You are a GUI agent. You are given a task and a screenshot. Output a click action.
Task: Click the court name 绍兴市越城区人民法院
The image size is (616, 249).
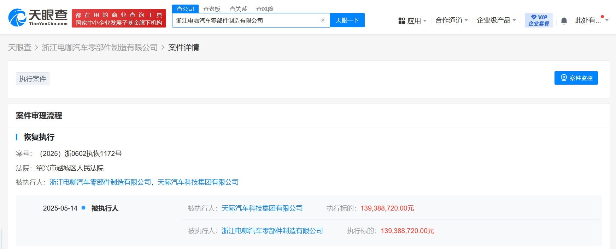click(x=70, y=168)
